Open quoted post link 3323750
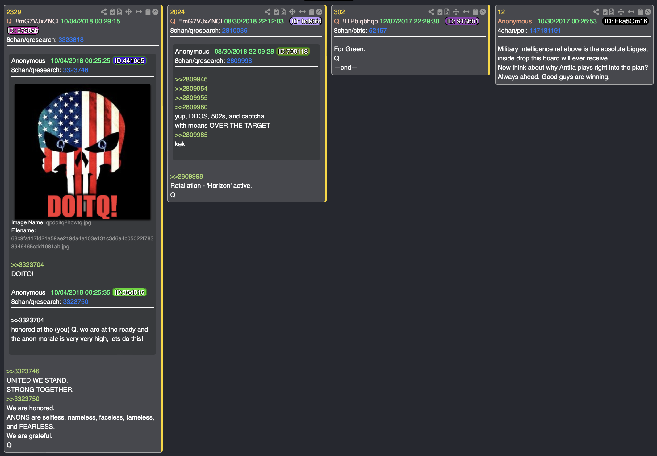The width and height of the screenshot is (657, 456). coord(76,302)
